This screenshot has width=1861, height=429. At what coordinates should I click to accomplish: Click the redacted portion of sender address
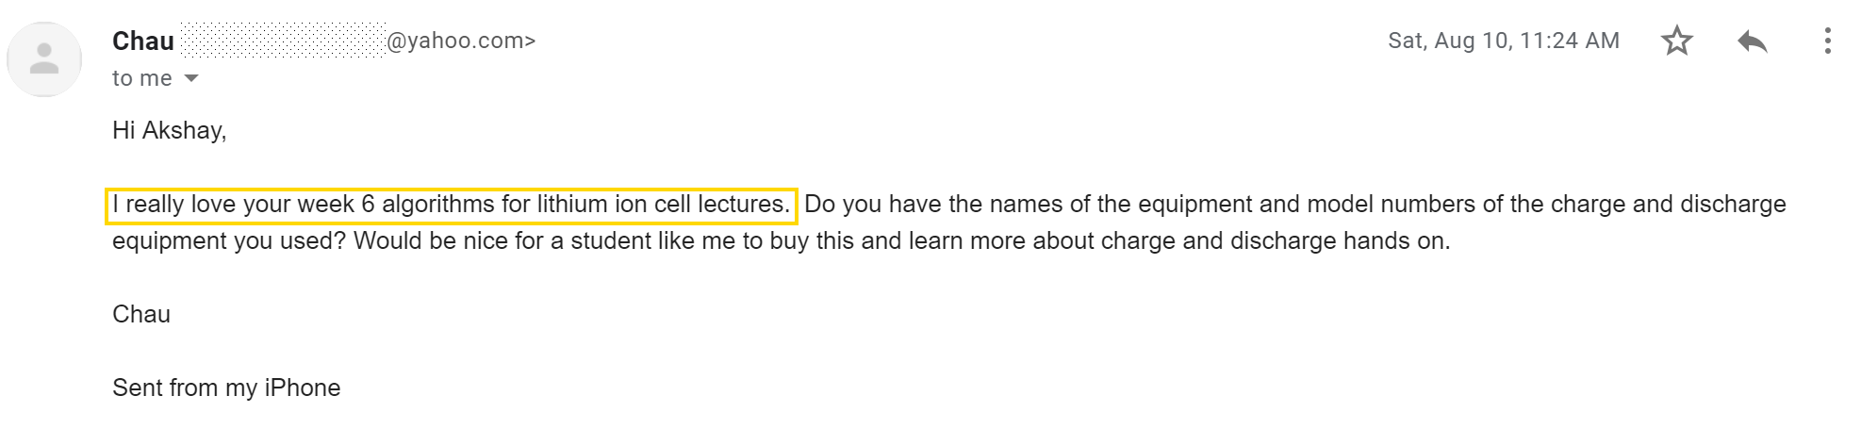(x=283, y=41)
